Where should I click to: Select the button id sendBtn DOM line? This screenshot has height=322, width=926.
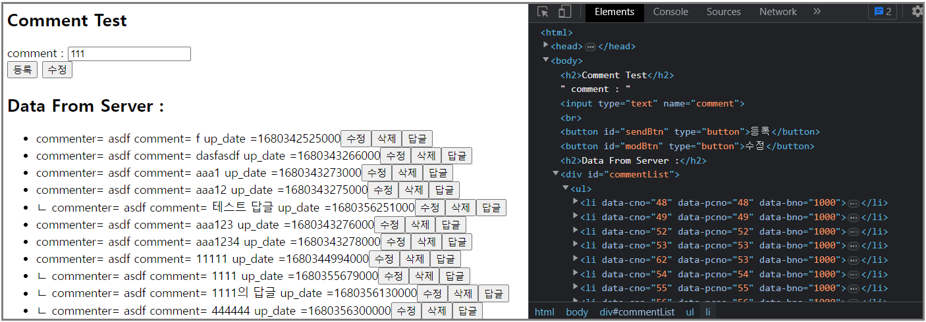pyautogui.click(x=690, y=131)
